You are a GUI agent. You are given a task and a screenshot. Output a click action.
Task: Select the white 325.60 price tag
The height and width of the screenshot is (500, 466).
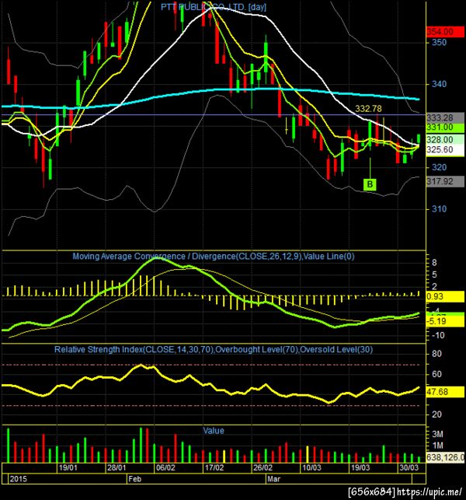click(445, 150)
